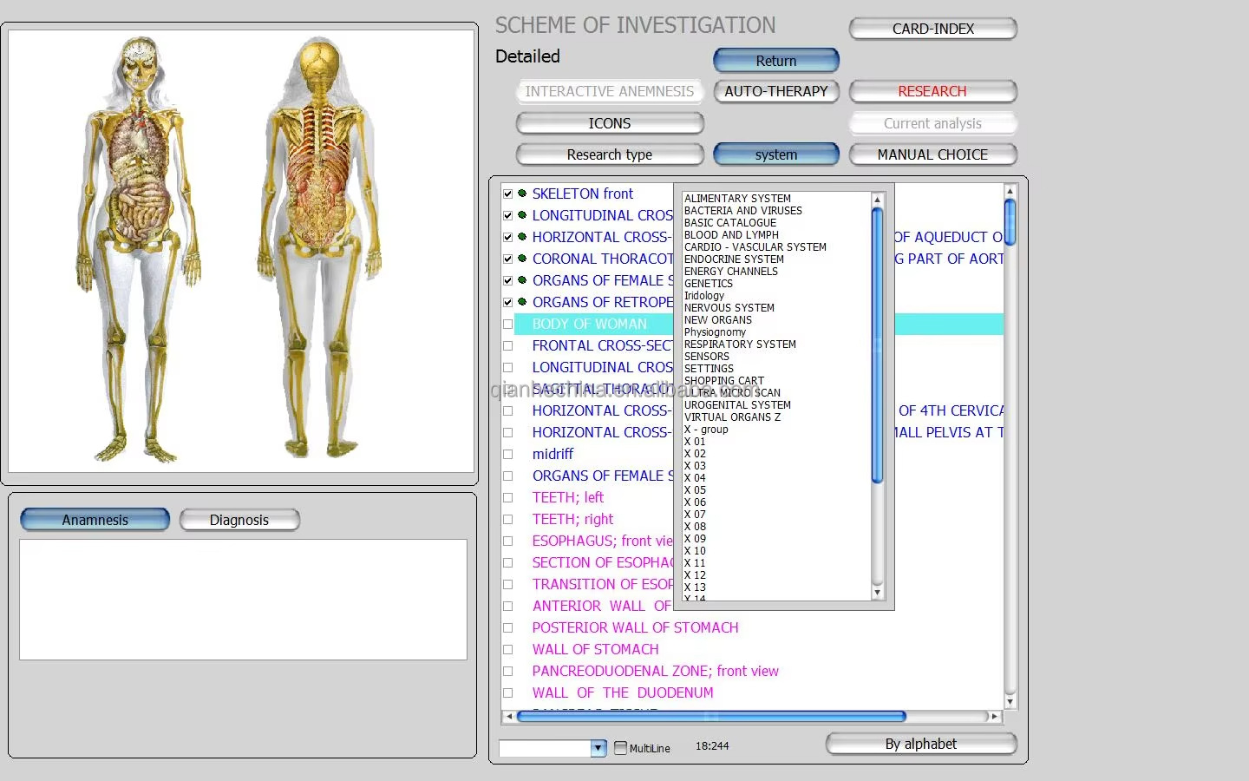Click the green dot beside ORGANS OF RETROPE
This screenshot has width=1249, height=781.
click(522, 302)
